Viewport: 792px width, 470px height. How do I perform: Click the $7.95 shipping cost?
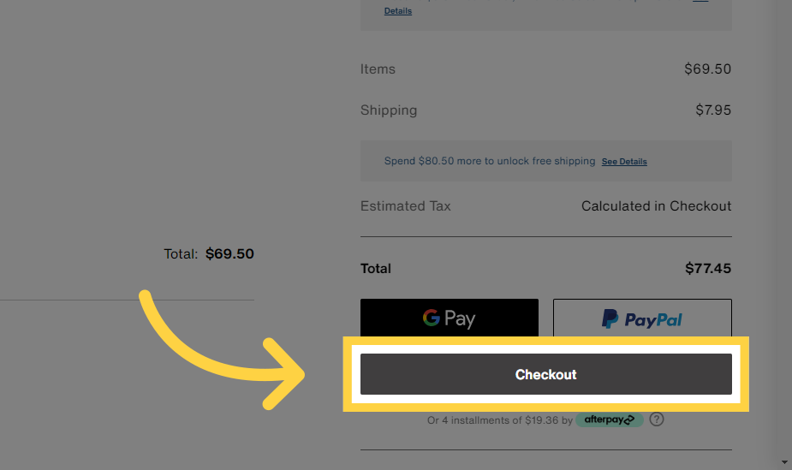pyautogui.click(x=713, y=110)
